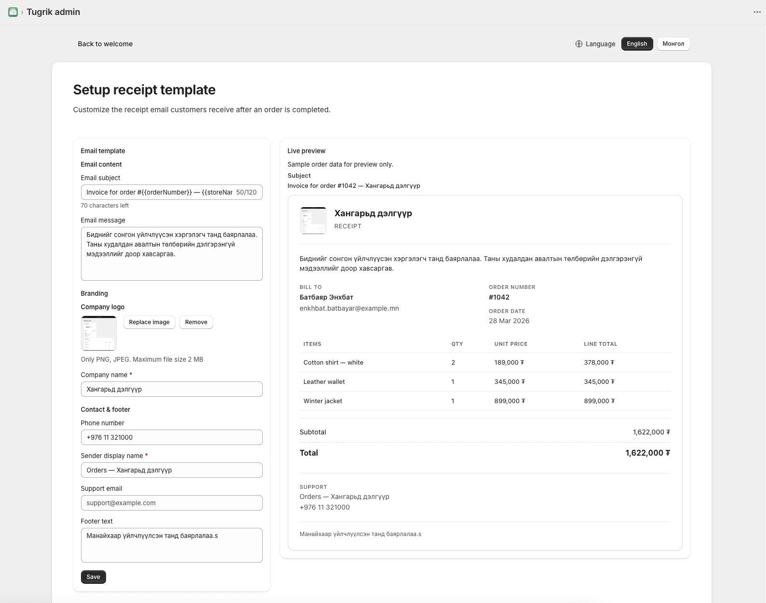
Task: Click order number '#1042' value
Action: click(499, 298)
